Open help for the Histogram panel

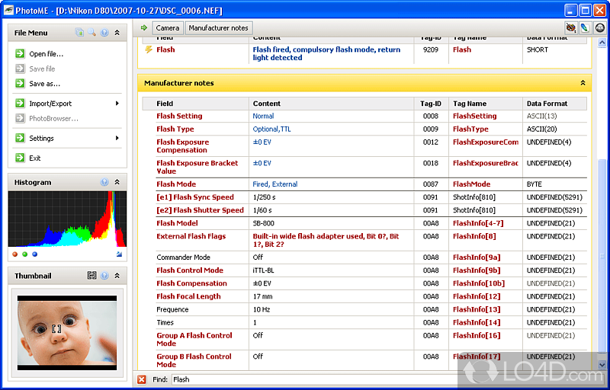click(x=104, y=182)
